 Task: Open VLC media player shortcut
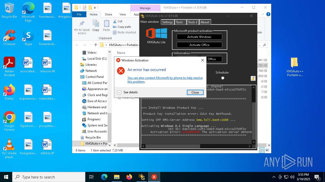click(x=9, y=149)
